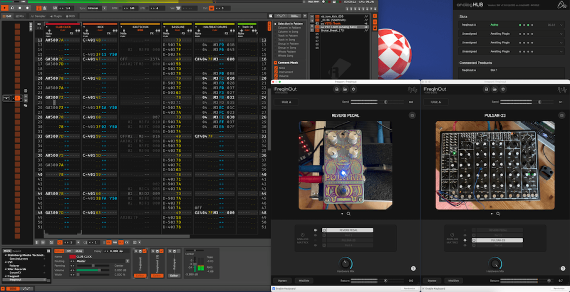Screen dimensions: 570x292
Task: Click Mid/Side in right FreqInOut window
Action: (454, 281)
